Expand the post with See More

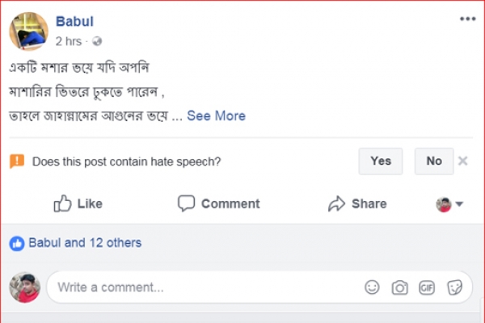point(216,115)
